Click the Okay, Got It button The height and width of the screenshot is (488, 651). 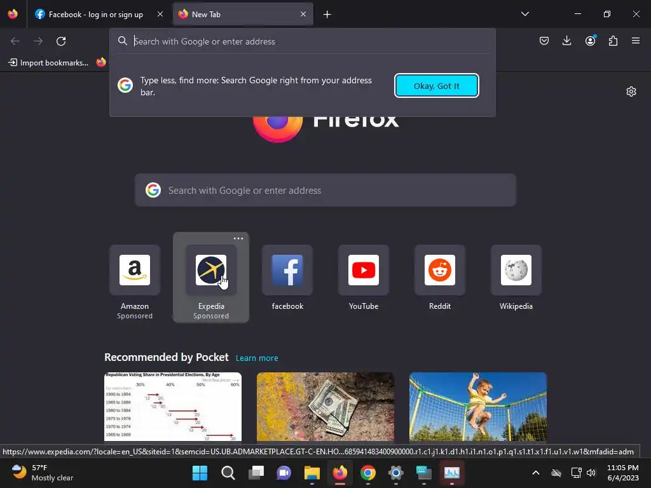click(436, 86)
